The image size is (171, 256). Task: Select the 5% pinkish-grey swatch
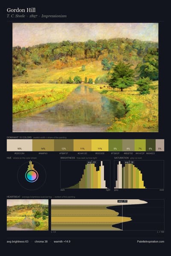[160, 145]
